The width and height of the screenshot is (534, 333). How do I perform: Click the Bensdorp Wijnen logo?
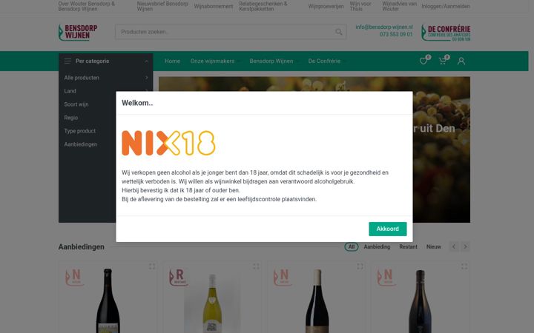point(78,33)
